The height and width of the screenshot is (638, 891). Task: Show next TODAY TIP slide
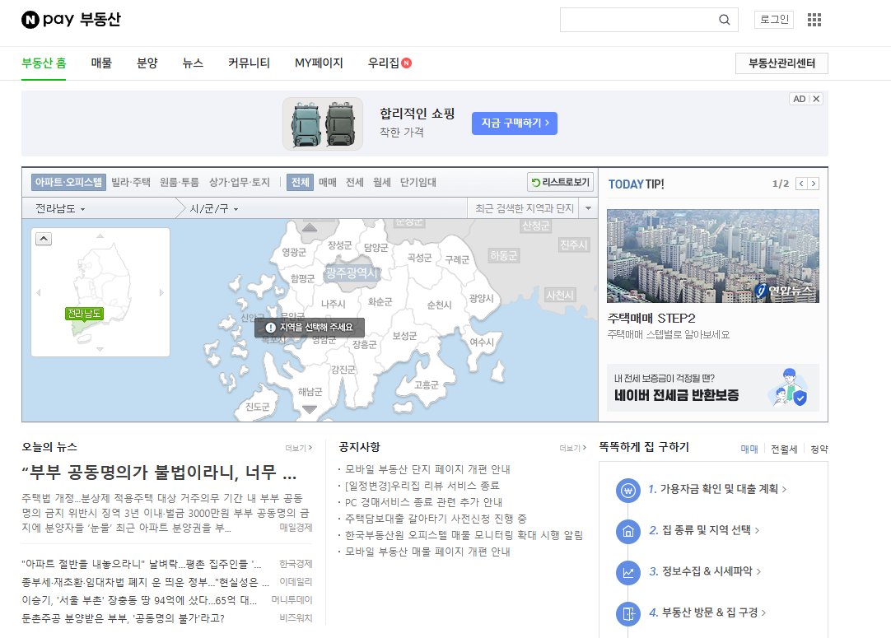coord(814,184)
